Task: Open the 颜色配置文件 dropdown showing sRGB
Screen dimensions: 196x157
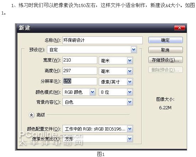Action: click(98, 129)
